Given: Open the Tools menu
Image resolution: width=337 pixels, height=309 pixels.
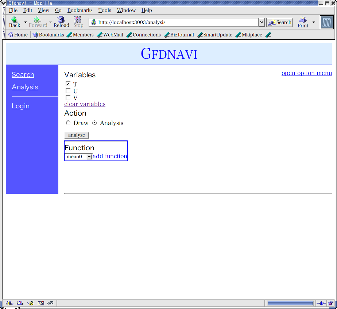Looking at the screenshot, I should point(105,10).
